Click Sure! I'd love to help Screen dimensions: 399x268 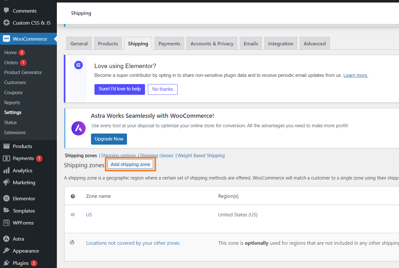click(x=120, y=89)
